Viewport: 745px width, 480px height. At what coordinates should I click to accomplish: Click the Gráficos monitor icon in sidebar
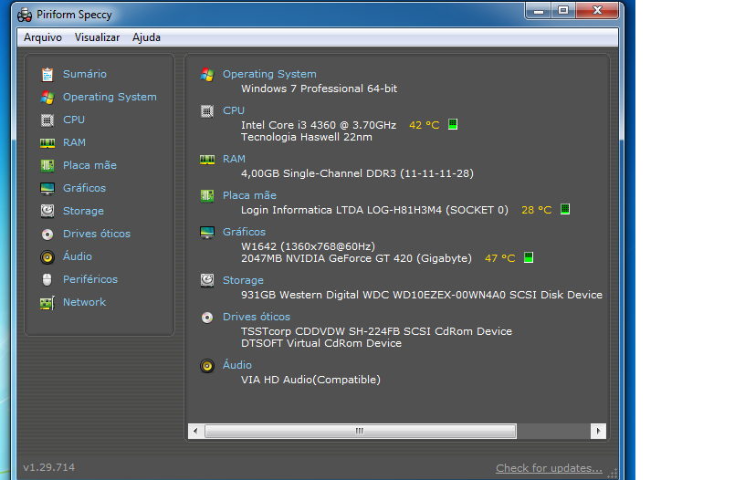click(x=47, y=189)
